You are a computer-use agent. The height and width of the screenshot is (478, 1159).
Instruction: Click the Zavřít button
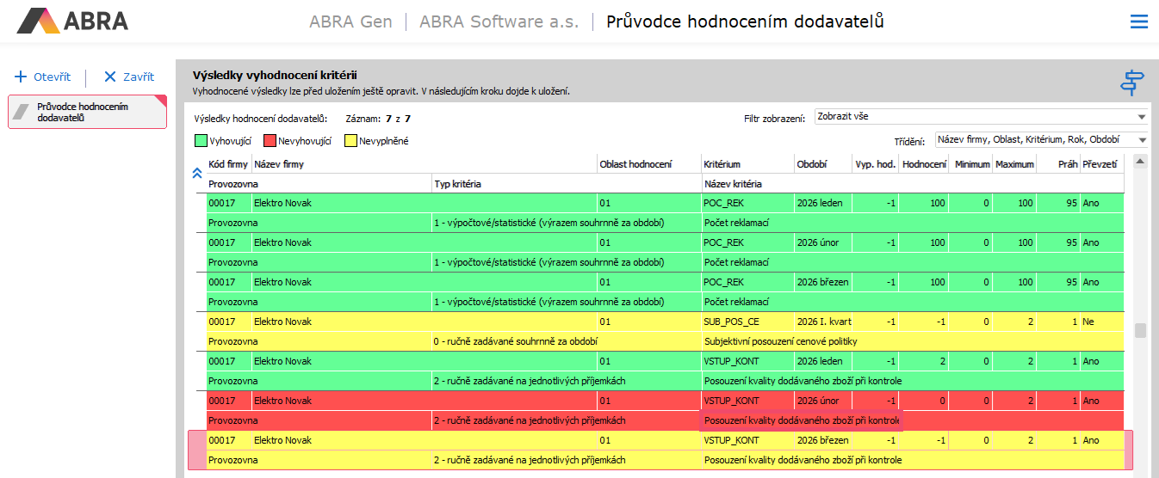tap(129, 77)
